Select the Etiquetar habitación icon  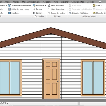pyautogui.click(x=70, y=13)
